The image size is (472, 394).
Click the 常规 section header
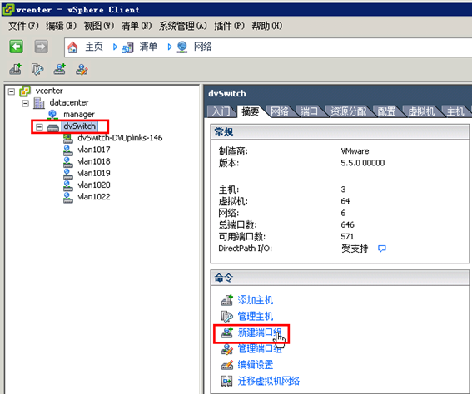click(340, 131)
